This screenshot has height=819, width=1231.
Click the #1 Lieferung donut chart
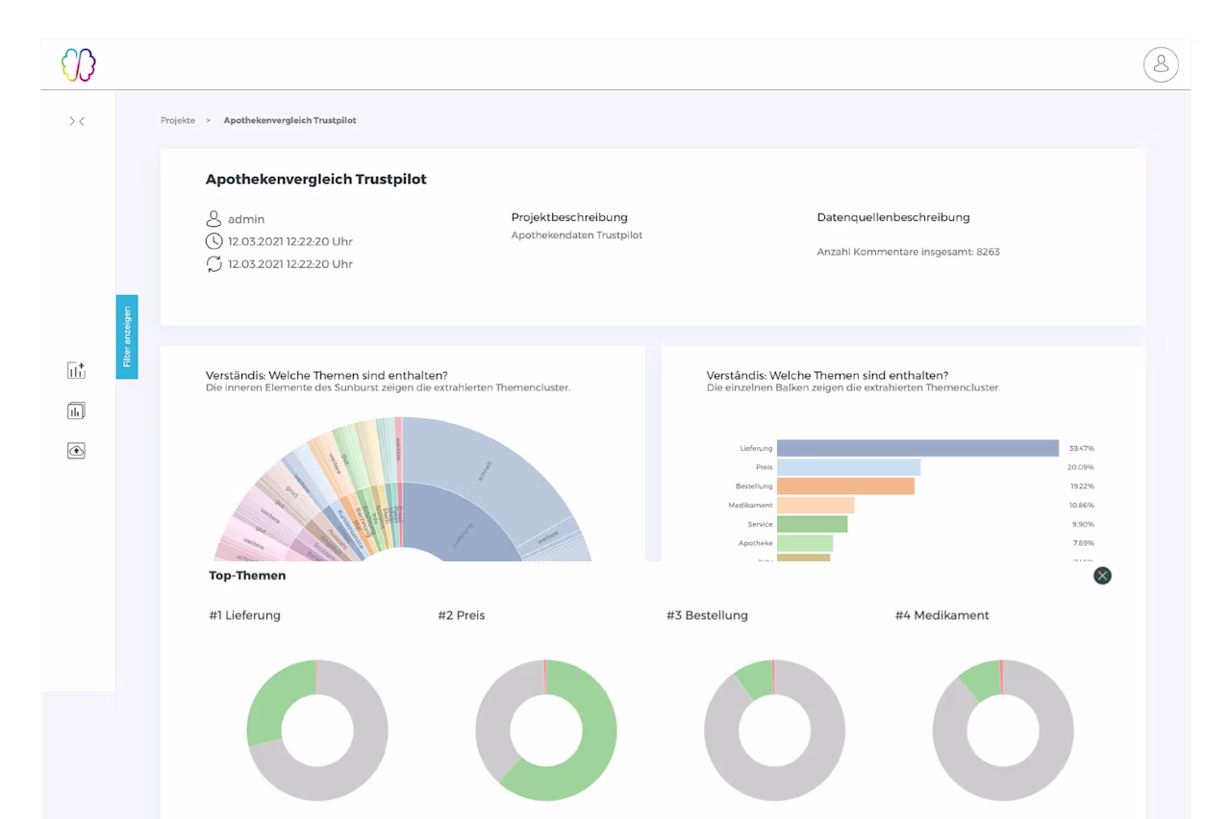click(317, 731)
